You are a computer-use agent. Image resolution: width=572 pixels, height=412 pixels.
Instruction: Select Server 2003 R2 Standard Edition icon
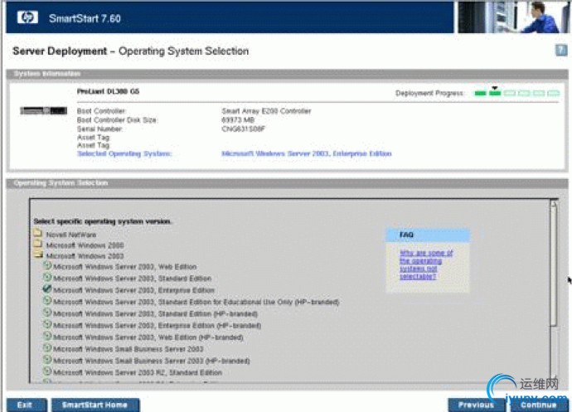(x=47, y=371)
